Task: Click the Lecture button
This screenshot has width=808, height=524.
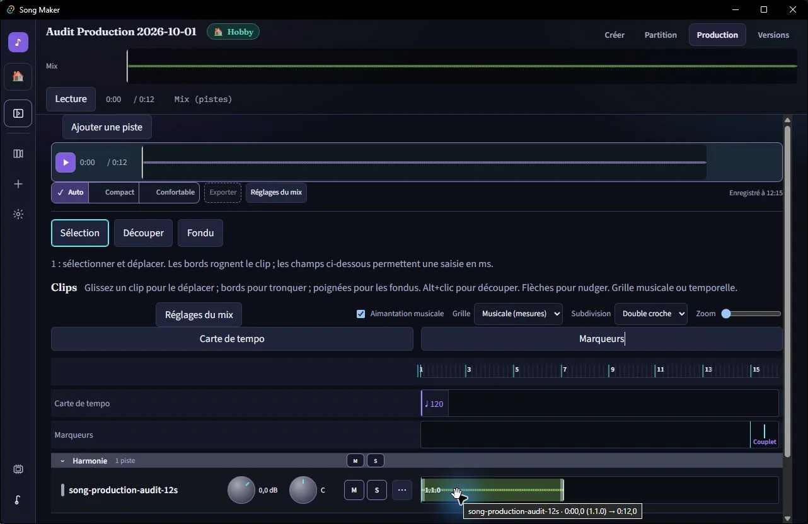Action: (71, 99)
